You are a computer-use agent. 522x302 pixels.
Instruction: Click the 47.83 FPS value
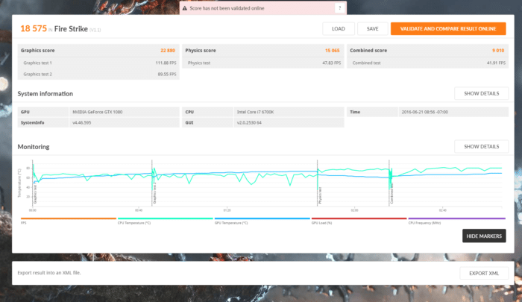click(332, 63)
